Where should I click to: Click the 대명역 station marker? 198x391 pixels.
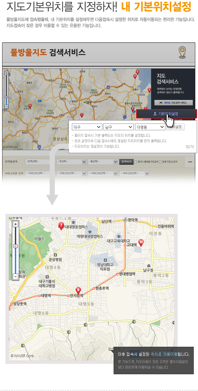pyautogui.click(x=39, y=296)
